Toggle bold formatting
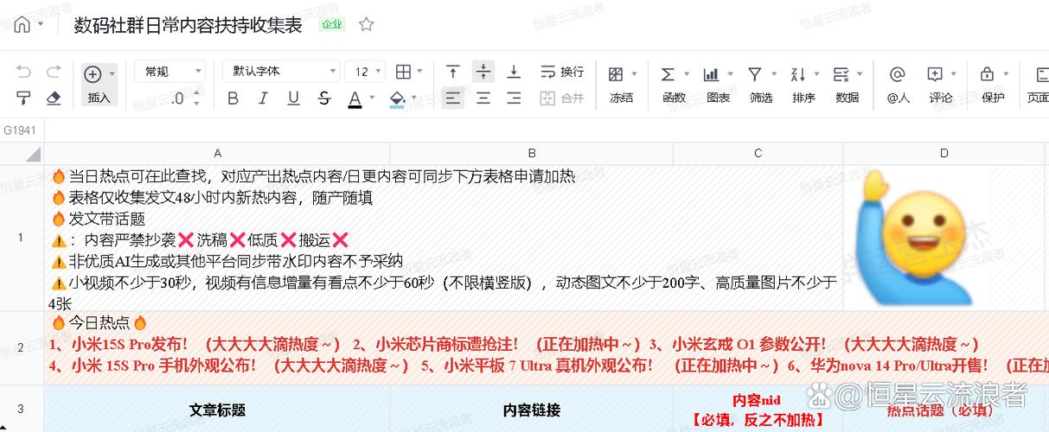 coord(233,98)
